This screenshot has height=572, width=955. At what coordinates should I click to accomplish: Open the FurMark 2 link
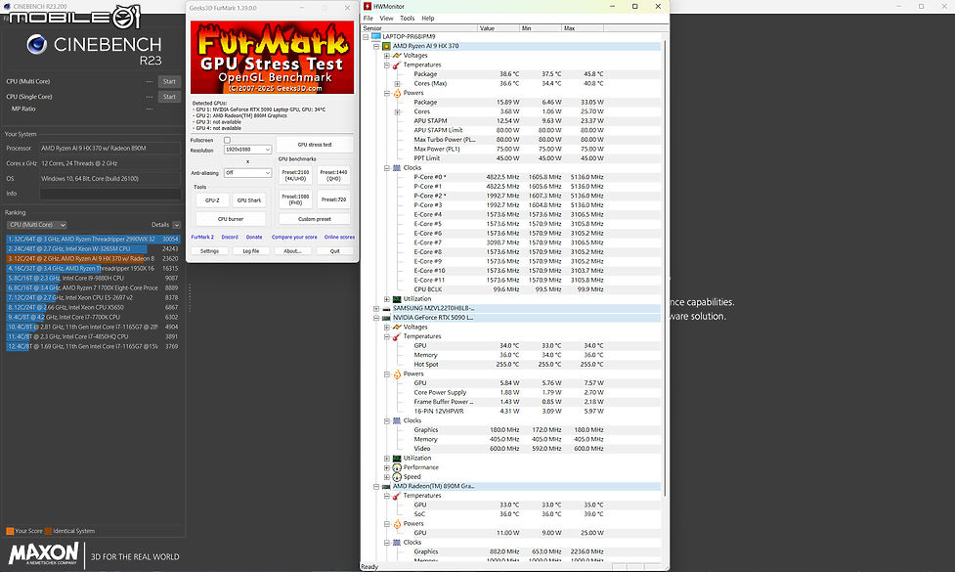(x=202, y=237)
